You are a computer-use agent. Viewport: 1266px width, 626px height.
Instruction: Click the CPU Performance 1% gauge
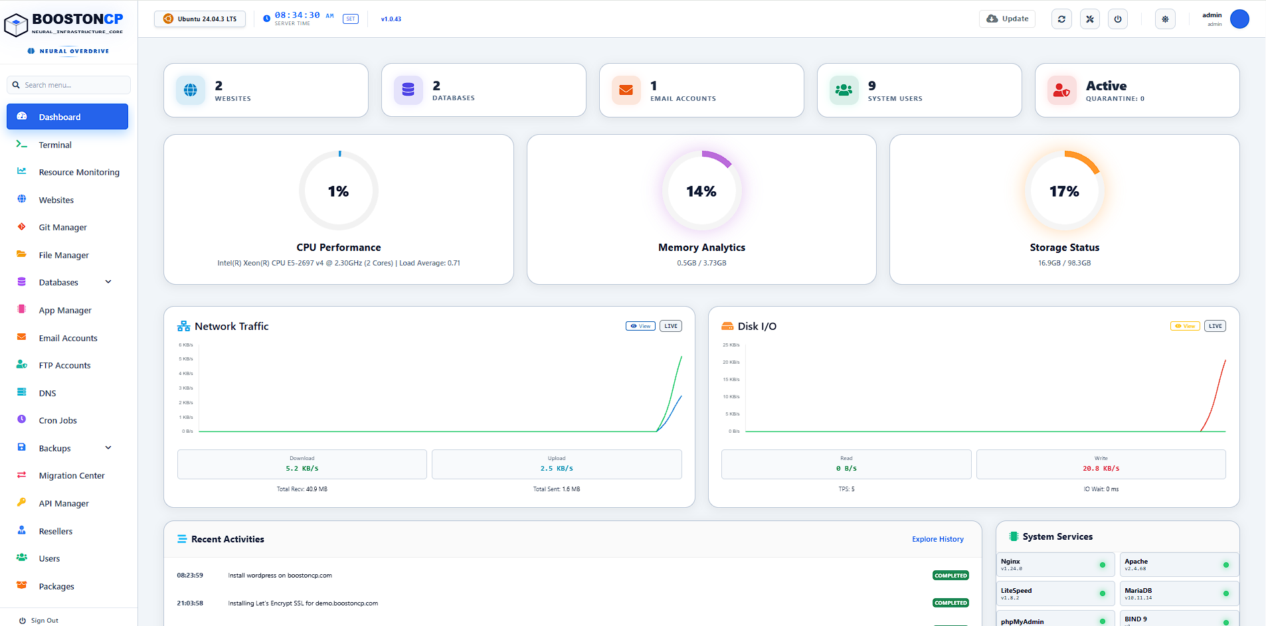339,191
